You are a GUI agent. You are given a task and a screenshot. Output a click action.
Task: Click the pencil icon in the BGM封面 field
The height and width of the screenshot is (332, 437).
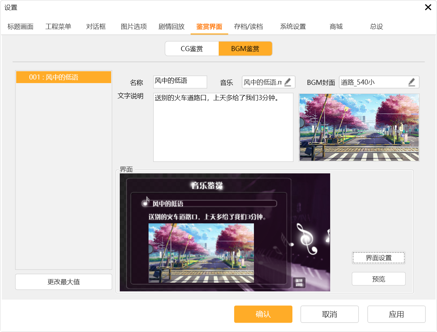coord(412,82)
